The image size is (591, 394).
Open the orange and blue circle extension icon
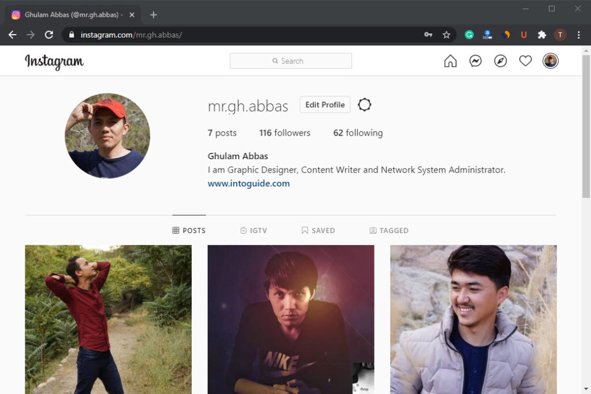pos(506,35)
